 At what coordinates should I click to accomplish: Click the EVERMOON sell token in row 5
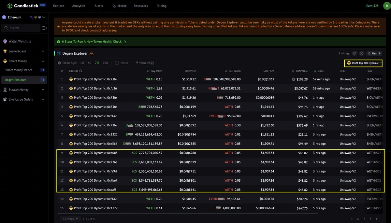pos(217,116)
